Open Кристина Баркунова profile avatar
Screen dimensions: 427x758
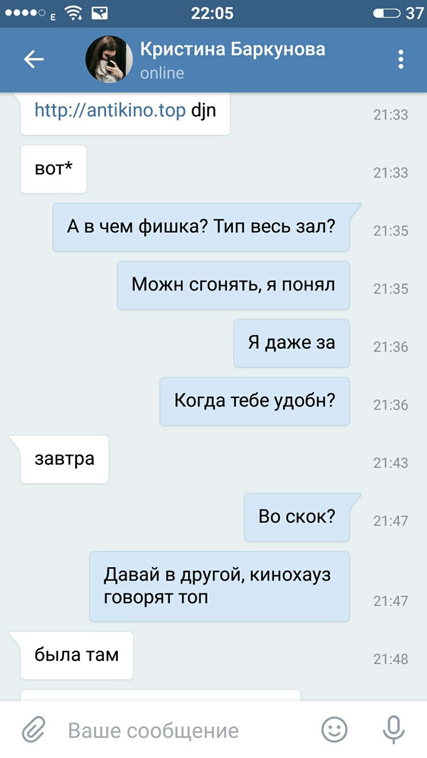[x=109, y=59]
